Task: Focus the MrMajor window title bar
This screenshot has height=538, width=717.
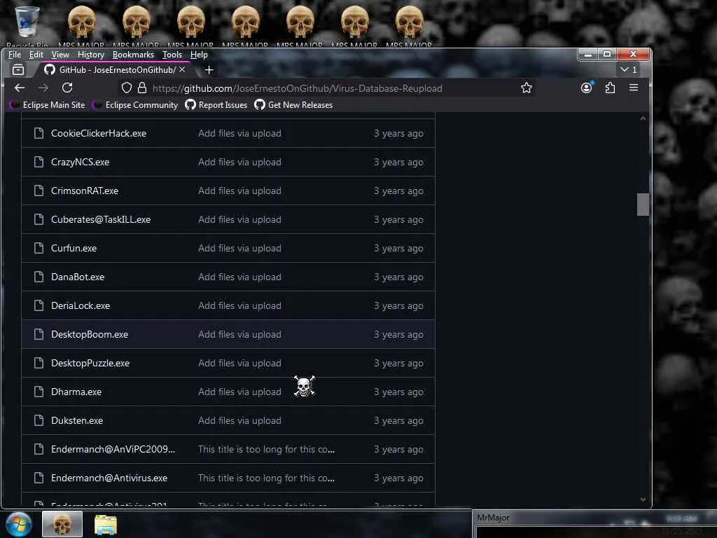Action: pos(594,518)
